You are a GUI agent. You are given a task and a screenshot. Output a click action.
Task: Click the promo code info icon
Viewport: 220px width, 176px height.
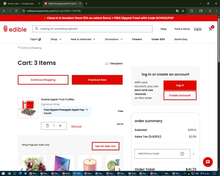click(x=182, y=154)
